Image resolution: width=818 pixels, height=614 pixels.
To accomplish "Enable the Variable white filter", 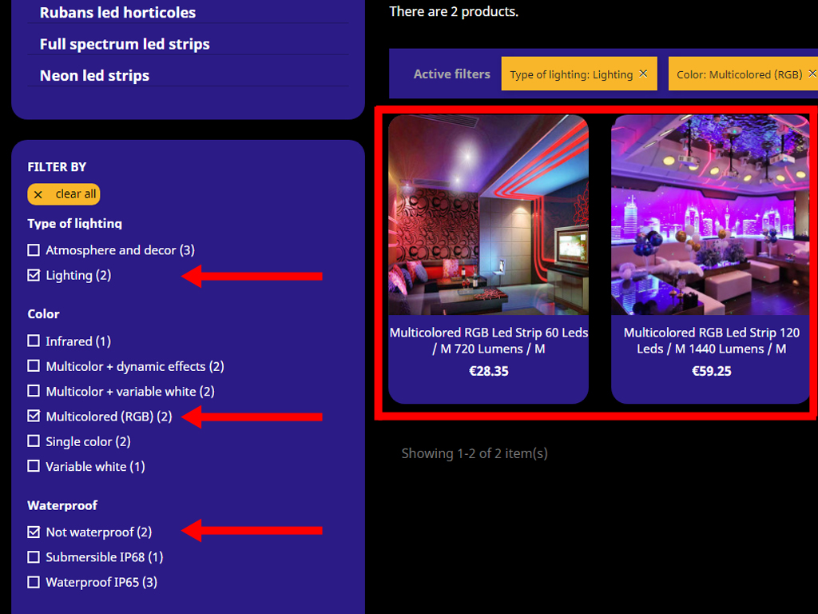I will click(34, 466).
